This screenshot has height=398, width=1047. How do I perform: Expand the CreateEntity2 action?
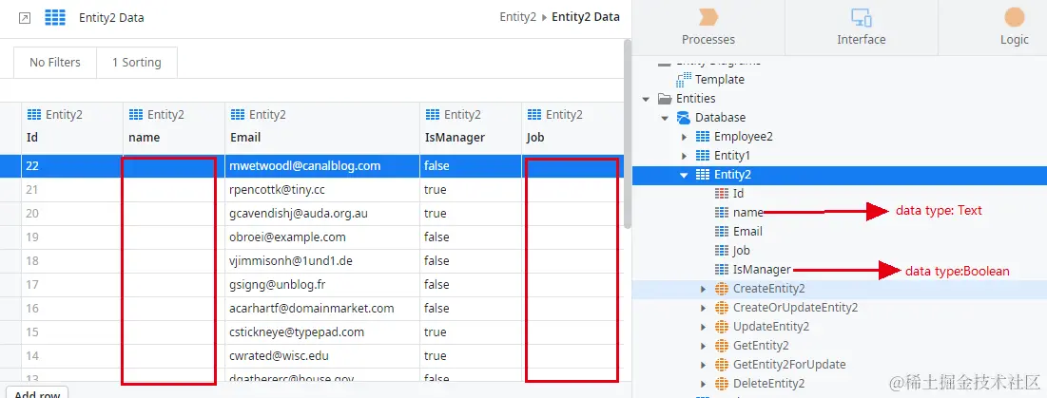[703, 289]
